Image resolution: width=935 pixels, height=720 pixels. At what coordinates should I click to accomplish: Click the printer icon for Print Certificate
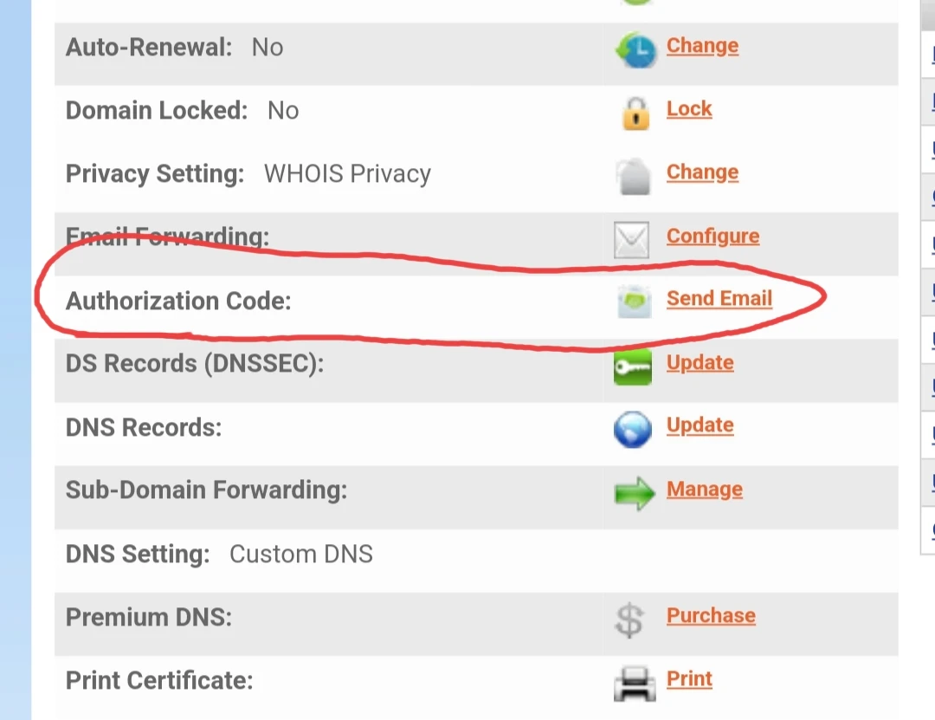coord(634,684)
